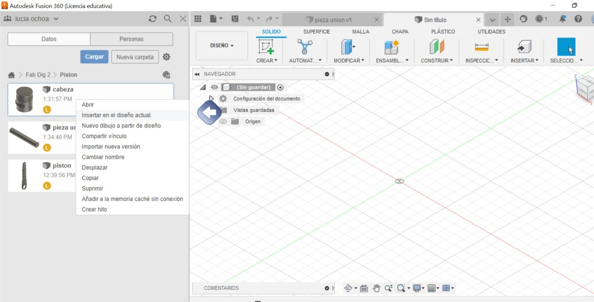Activate the Zoom tool

[x=389, y=288]
